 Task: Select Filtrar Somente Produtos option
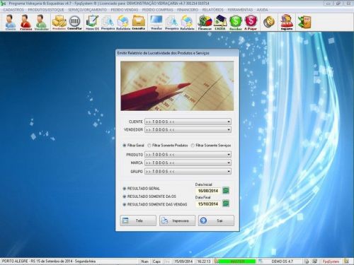click(149, 146)
